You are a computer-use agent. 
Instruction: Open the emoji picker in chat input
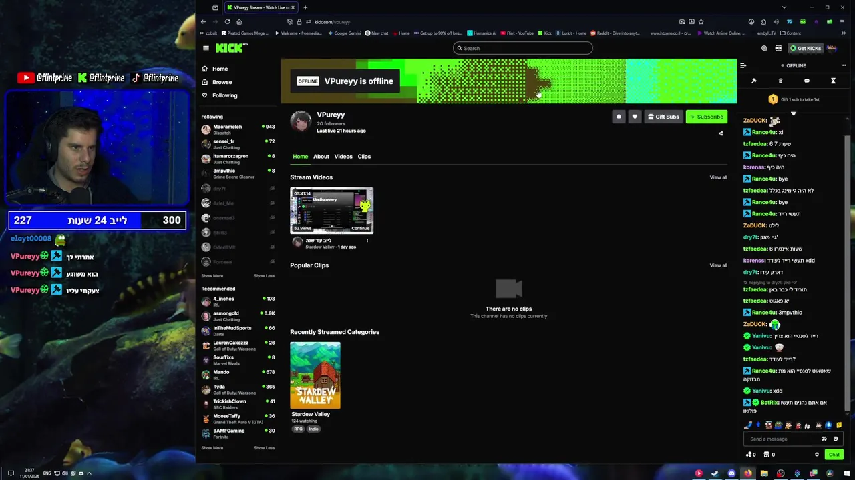coord(836,439)
